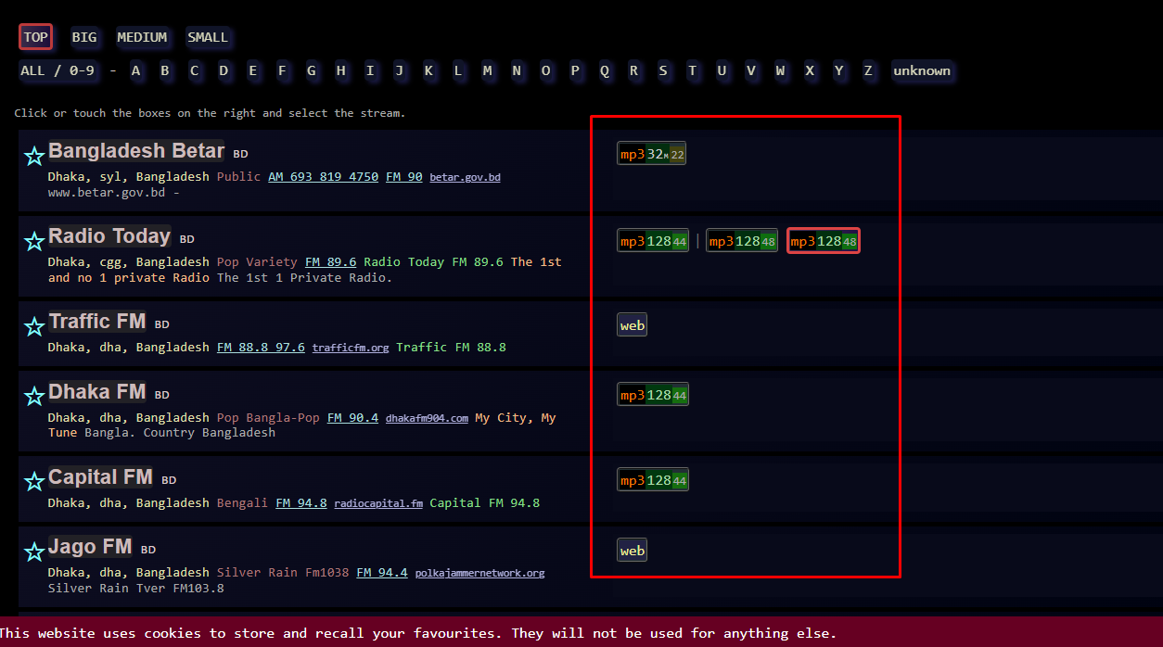Filter stations by letter X
The height and width of the screenshot is (647, 1163).
(x=810, y=70)
